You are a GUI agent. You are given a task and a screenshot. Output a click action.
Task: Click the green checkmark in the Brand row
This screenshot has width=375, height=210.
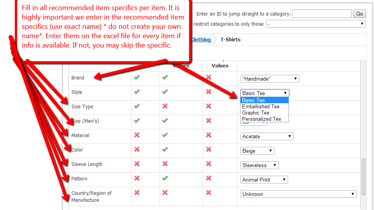tap(137, 78)
